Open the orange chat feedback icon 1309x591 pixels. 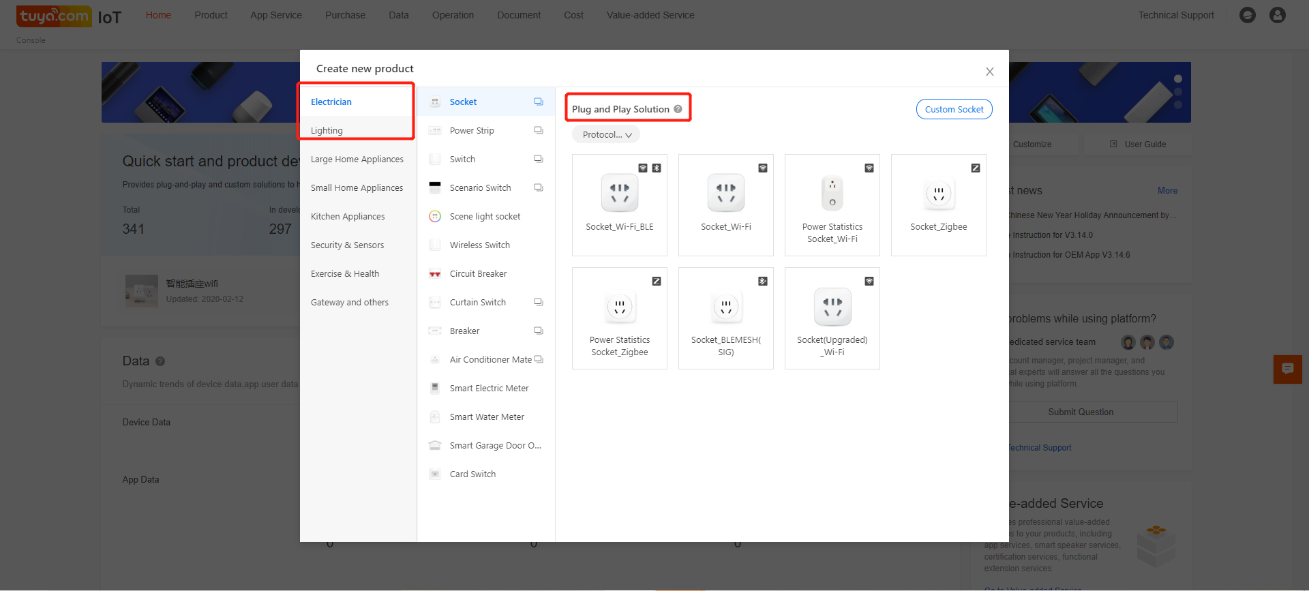[x=1287, y=369]
